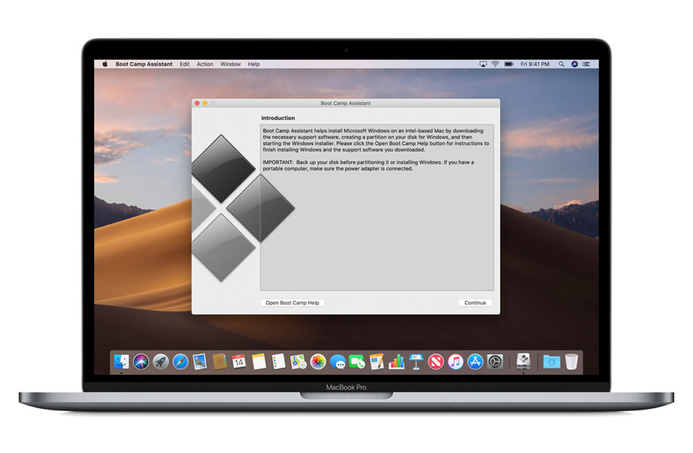This screenshot has height=453, width=693.
Task: Open Maps icon in the Dock
Action: tap(298, 362)
